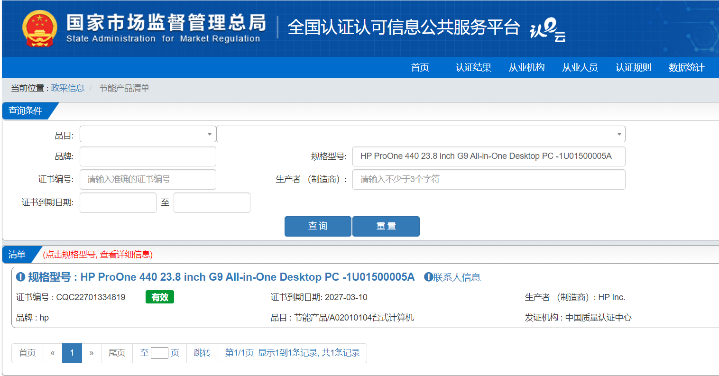Screen dimensions: 719x376
Task: Open the 首页 navigation menu item
Action: 420,67
